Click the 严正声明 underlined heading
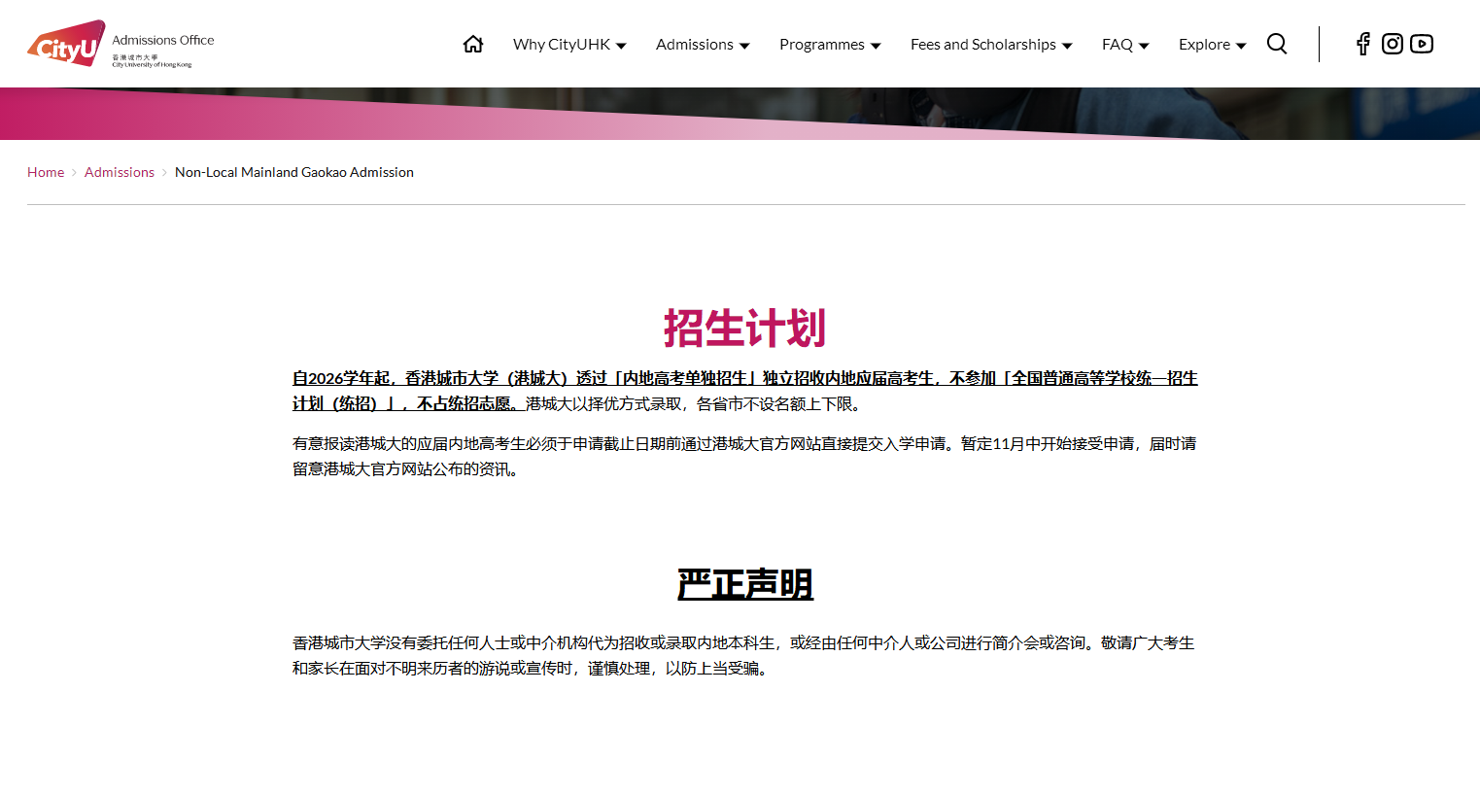Image resolution: width=1480 pixels, height=796 pixels. (x=744, y=584)
